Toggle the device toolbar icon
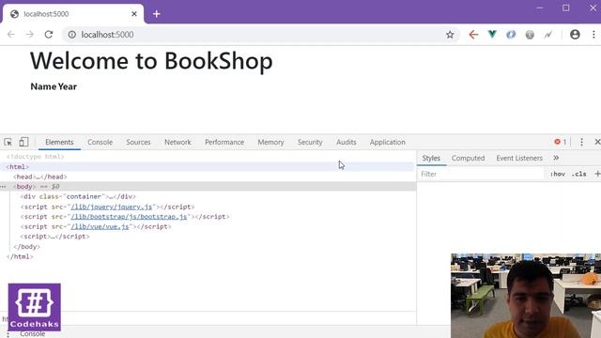The height and width of the screenshot is (338, 601). pyautogui.click(x=23, y=142)
